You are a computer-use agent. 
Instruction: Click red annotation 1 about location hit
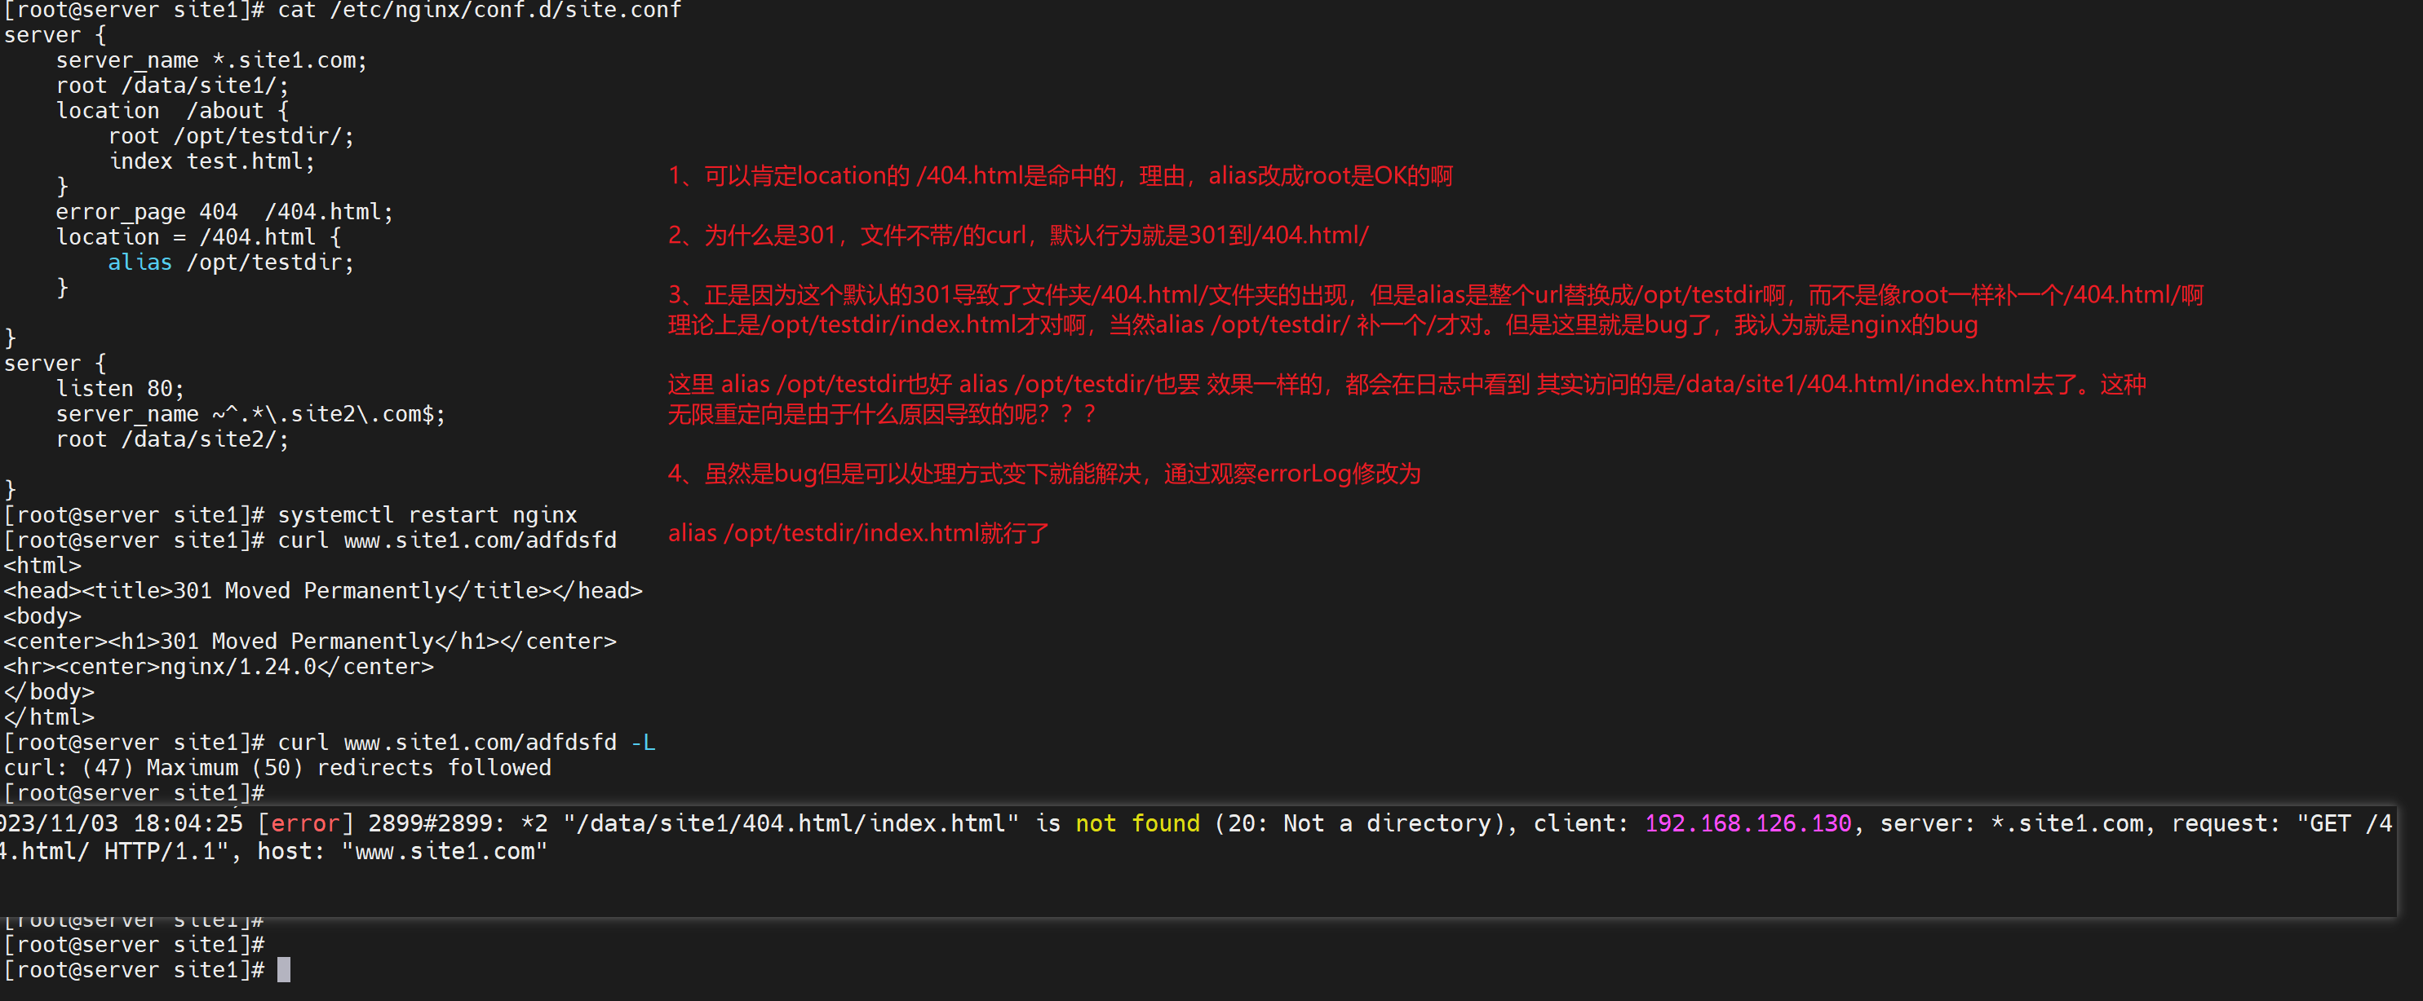coord(1058,174)
